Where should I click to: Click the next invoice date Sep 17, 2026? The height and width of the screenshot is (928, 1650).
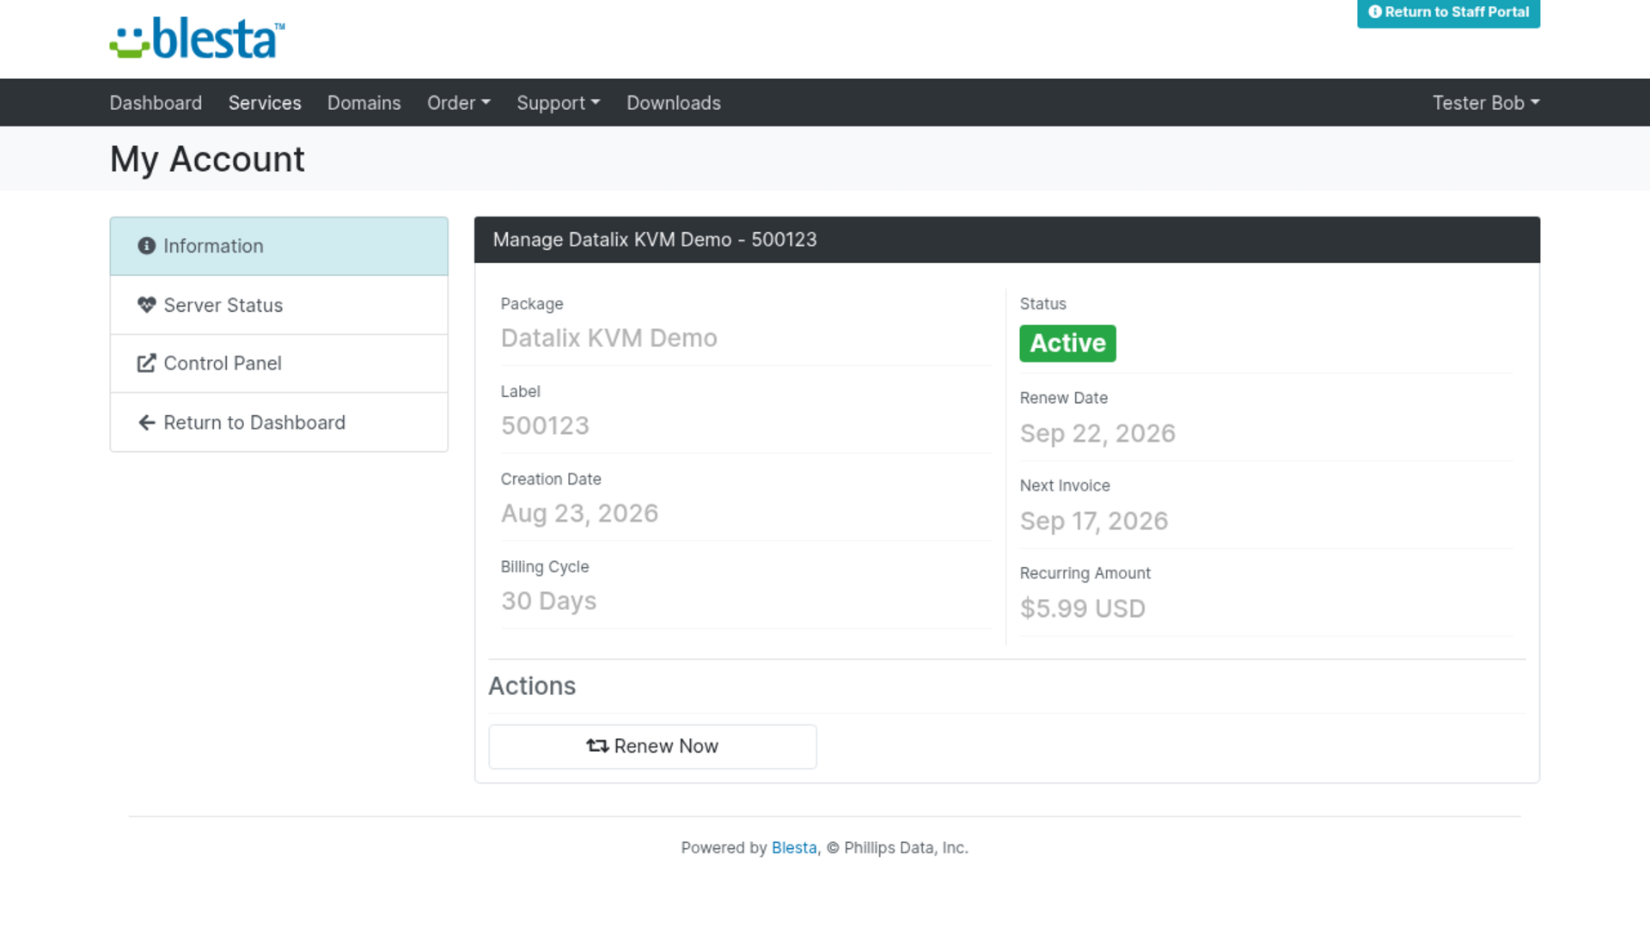(x=1094, y=522)
